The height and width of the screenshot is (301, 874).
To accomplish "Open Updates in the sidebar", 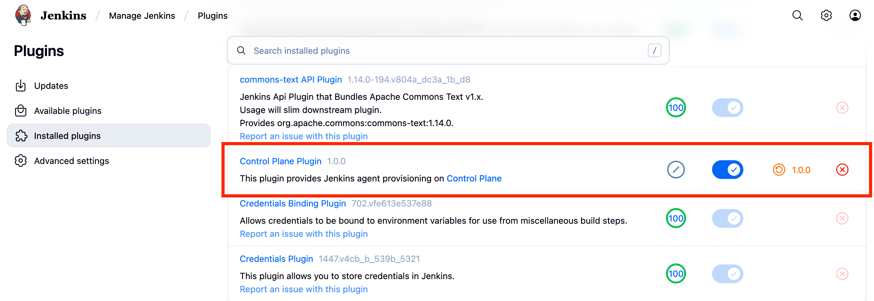I will 109,86.
